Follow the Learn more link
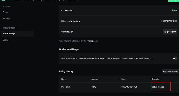 click(x=144, y=58)
